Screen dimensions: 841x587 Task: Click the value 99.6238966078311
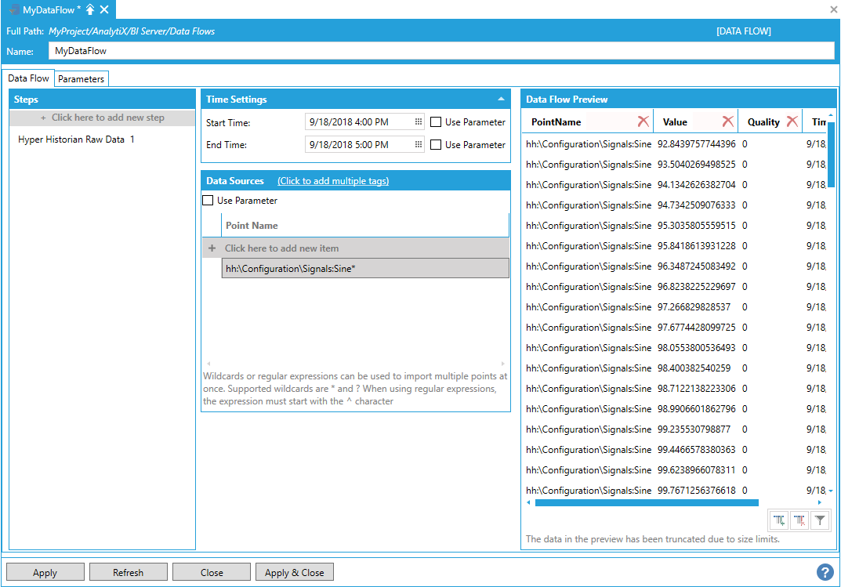[x=697, y=469]
